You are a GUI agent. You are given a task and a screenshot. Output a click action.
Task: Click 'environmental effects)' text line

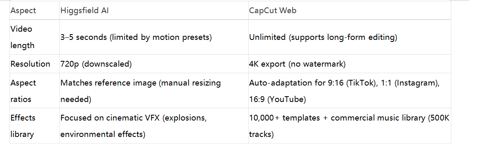tap(103, 134)
